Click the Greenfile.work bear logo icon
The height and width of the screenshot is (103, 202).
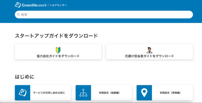point(18,5)
